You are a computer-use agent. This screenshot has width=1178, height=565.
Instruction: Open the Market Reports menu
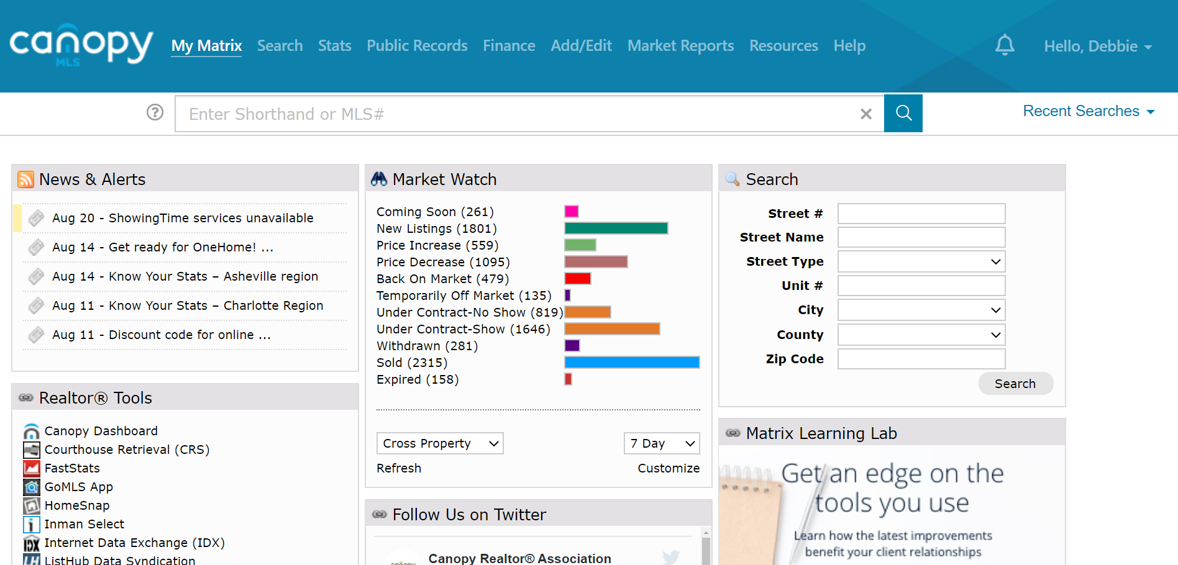[680, 46]
